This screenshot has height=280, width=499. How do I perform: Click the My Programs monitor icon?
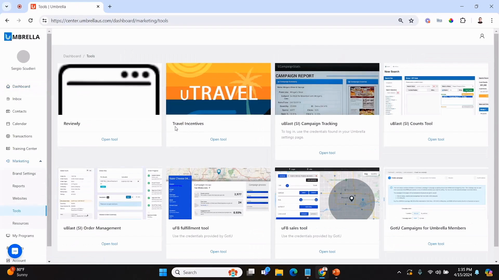pos(8,236)
